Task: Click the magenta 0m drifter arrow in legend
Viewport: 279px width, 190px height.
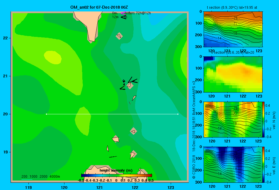Action: point(123,13)
